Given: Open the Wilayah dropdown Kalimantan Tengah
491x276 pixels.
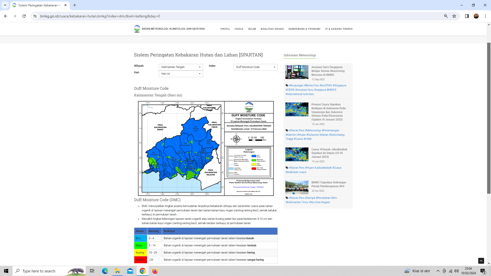Looking at the screenshot, I should [181, 67].
